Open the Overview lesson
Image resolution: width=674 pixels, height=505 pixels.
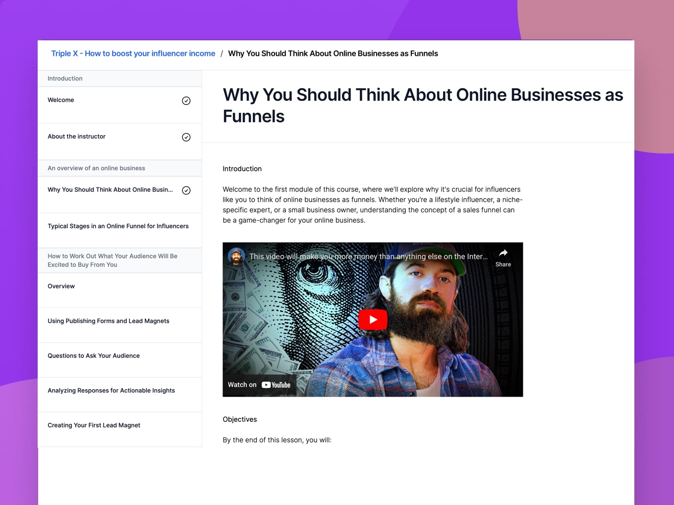click(x=61, y=286)
